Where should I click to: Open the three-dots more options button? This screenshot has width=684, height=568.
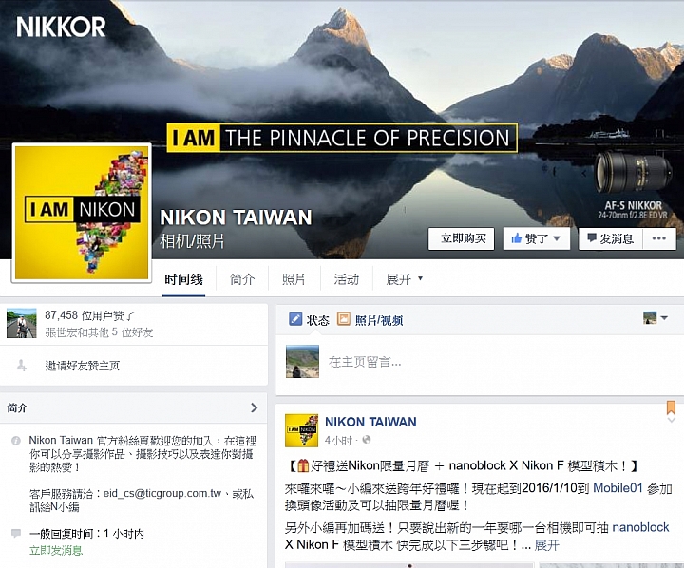tap(658, 238)
